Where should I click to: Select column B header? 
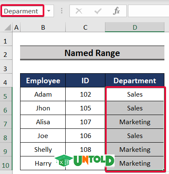click(x=43, y=27)
